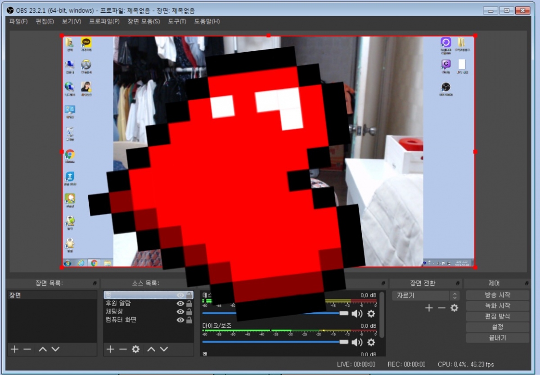Open the 프로파일(P) menu
The height and width of the screenshot is (375, 540).
pyautogui.click(x=104, y=21)
